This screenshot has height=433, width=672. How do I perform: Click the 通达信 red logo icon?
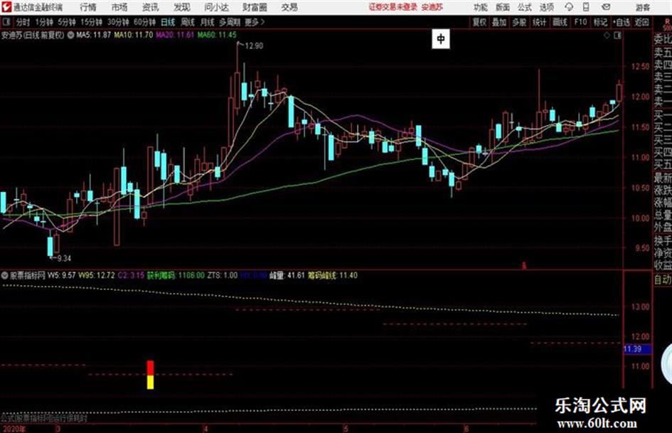tap(6, 7)
